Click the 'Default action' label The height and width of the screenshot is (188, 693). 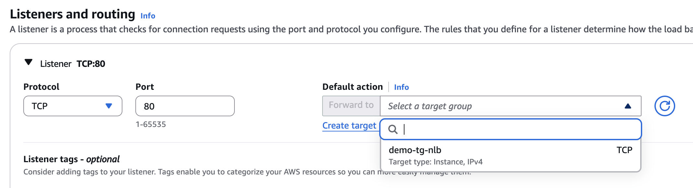tap(352, 87)
